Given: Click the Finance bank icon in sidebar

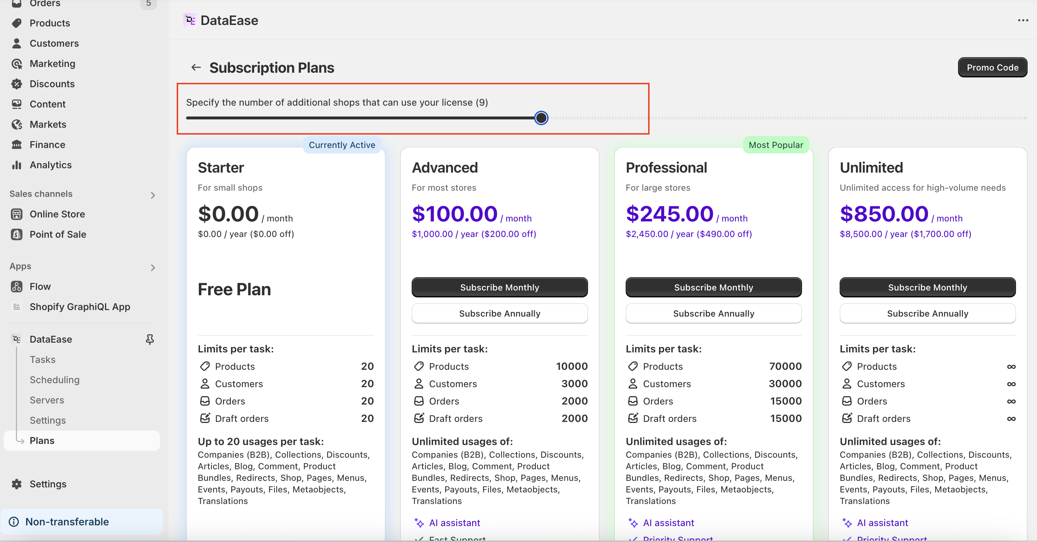Looking at the screenshot, I should [x=17, y=144].
